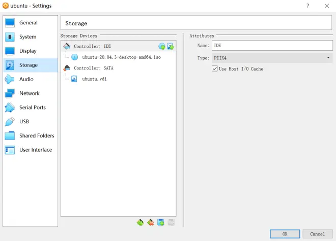Click the hard disk icon of ubuntu.vdi
336x241 pixels.
pyautogui.click(x=74, y=79)
